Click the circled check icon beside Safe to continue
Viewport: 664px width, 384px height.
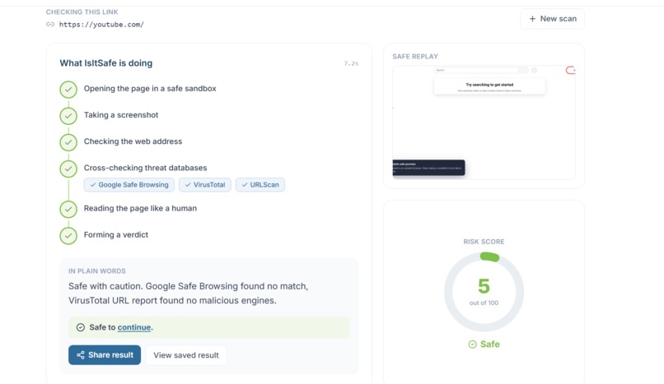point(81,327)
